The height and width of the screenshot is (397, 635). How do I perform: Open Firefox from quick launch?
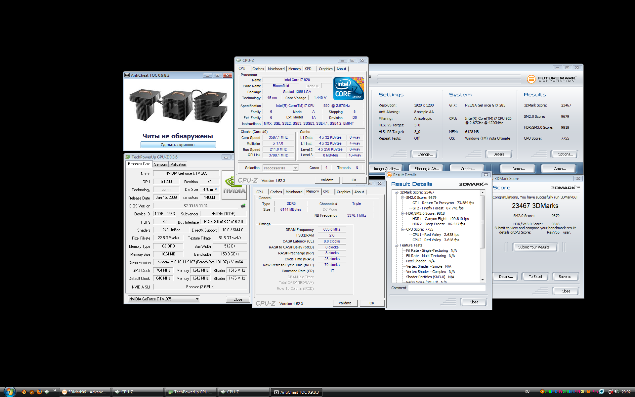point(39,392)
